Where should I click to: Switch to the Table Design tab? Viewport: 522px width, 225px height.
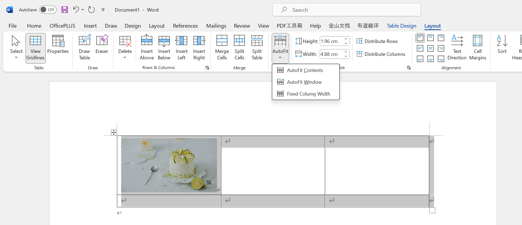(x=401, y=26)
